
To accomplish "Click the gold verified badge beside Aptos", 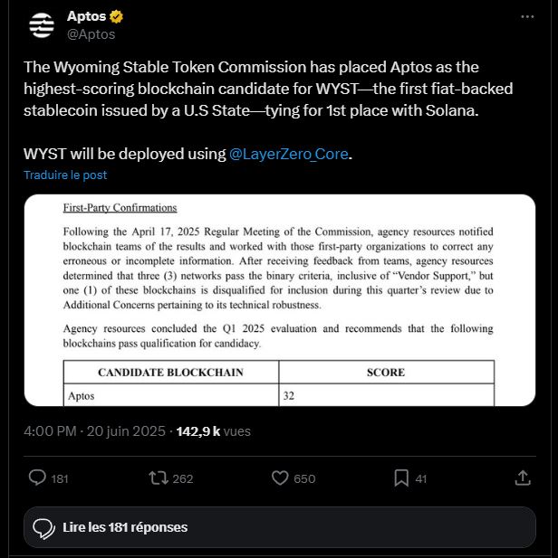I will (117, 17).
